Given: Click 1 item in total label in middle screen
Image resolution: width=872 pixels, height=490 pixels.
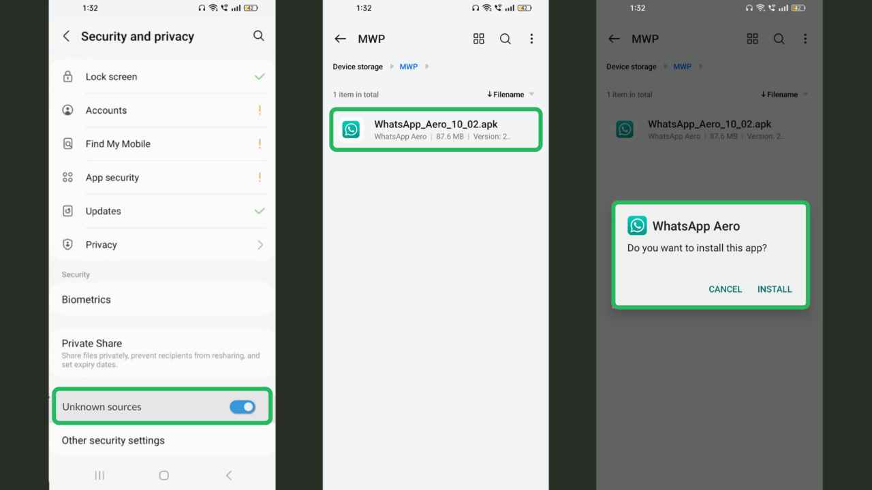Looking at the screenshot, I should pos(356,95).
